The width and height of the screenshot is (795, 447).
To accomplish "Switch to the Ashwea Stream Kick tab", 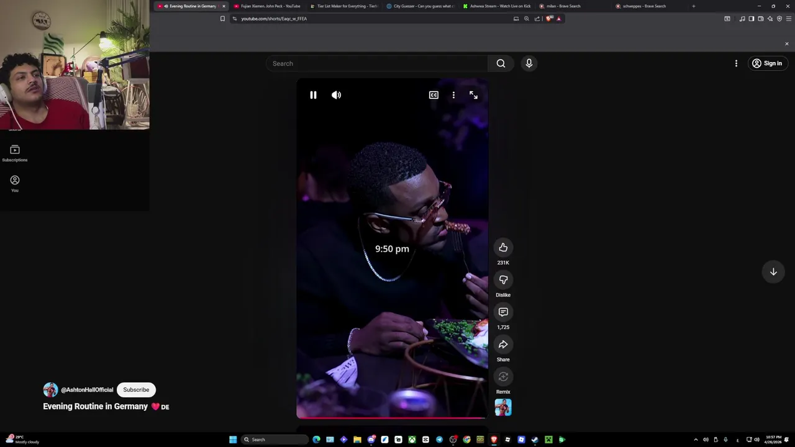I will coord(497,6).
